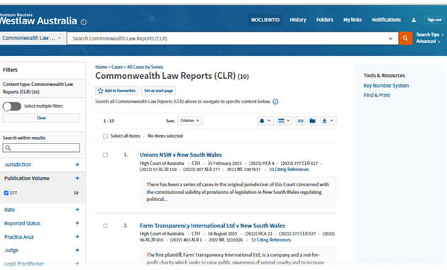Open Advanced search link
The image size is (447, 270).
(x=428, y=41)
